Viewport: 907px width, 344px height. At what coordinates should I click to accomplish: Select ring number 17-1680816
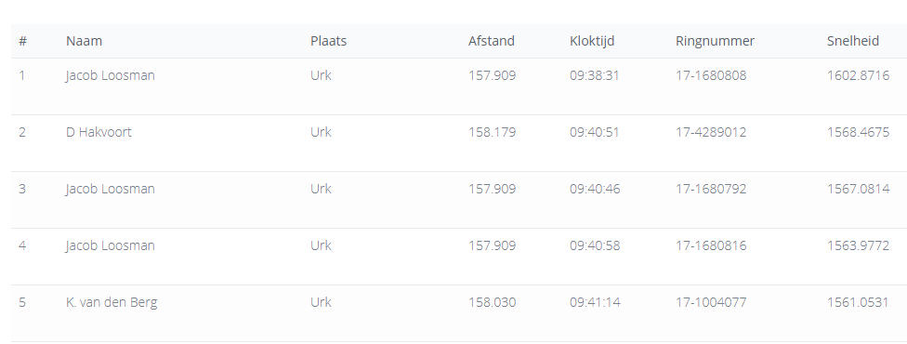[x=711, y=245]
